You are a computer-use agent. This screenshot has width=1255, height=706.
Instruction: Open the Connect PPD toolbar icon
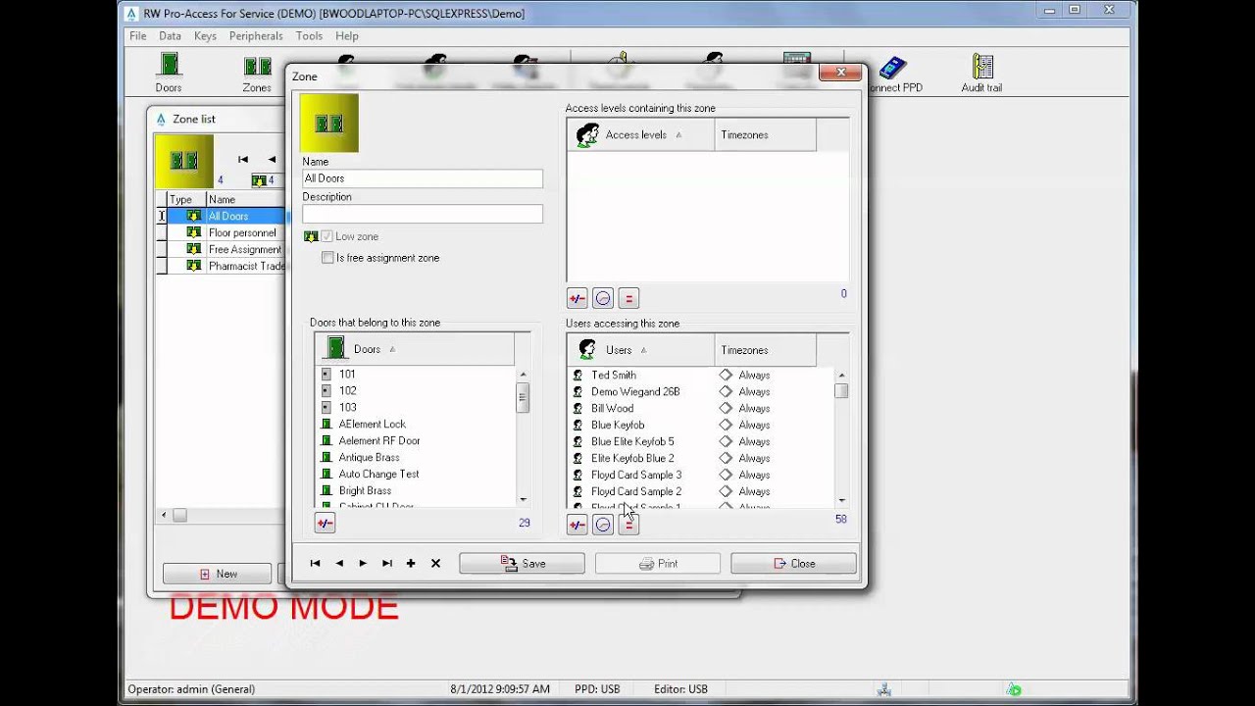pos(894,73)
